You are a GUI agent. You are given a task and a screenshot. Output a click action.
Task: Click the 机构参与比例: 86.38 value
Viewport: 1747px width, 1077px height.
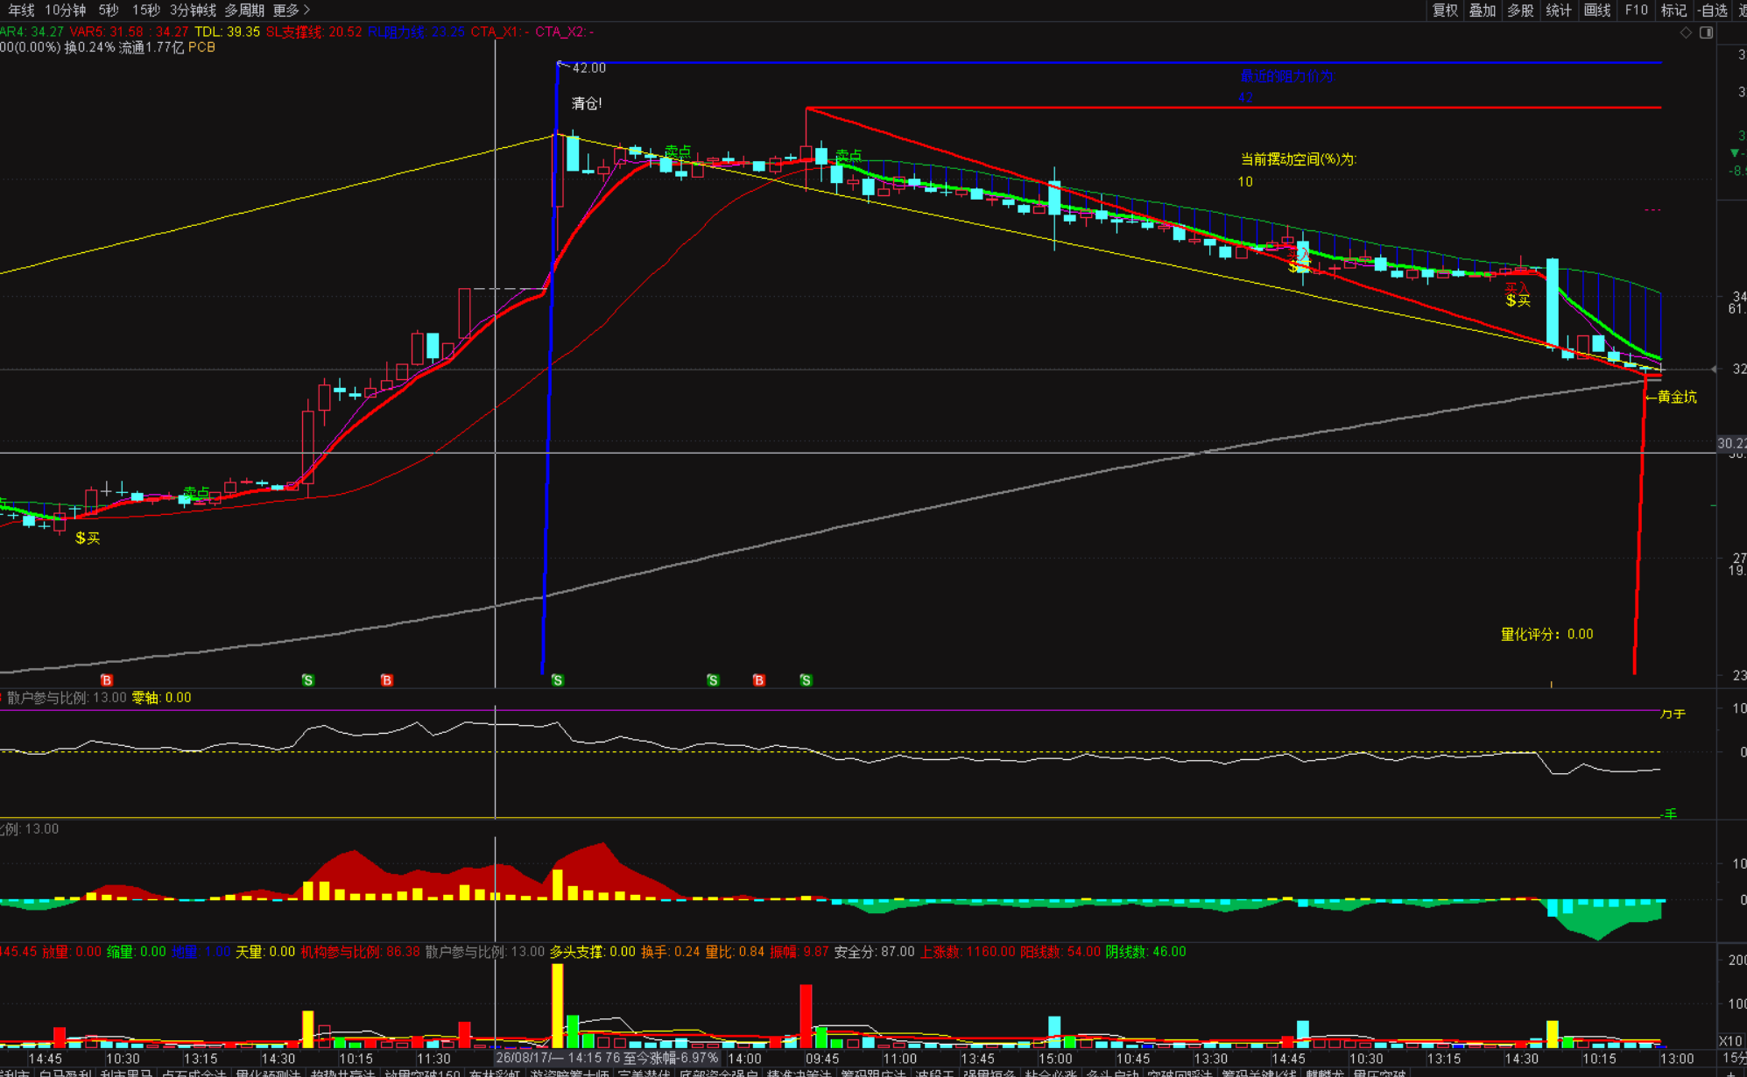pyautogui.click(x=360, y=952)
